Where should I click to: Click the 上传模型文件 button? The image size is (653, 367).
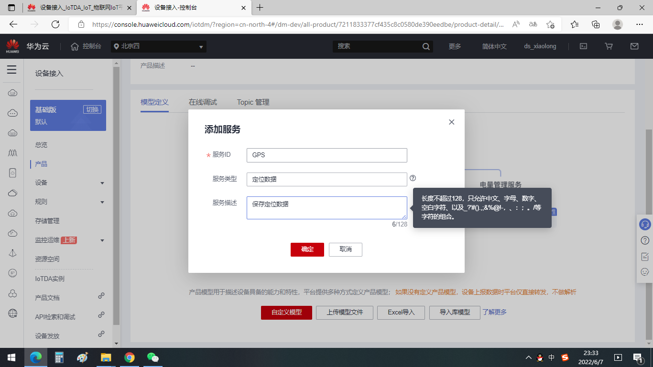pos(345,313)
